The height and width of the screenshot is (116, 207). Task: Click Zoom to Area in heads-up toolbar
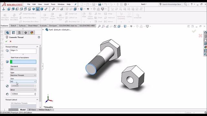(x=103, y=26)
